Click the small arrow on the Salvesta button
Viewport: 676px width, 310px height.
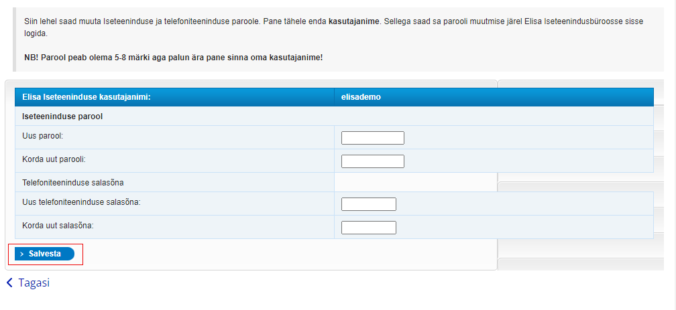22,254
